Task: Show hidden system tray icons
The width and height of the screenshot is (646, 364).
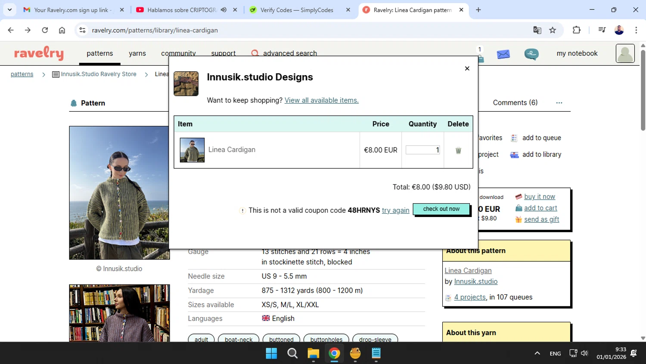Action: pos(537,353)
